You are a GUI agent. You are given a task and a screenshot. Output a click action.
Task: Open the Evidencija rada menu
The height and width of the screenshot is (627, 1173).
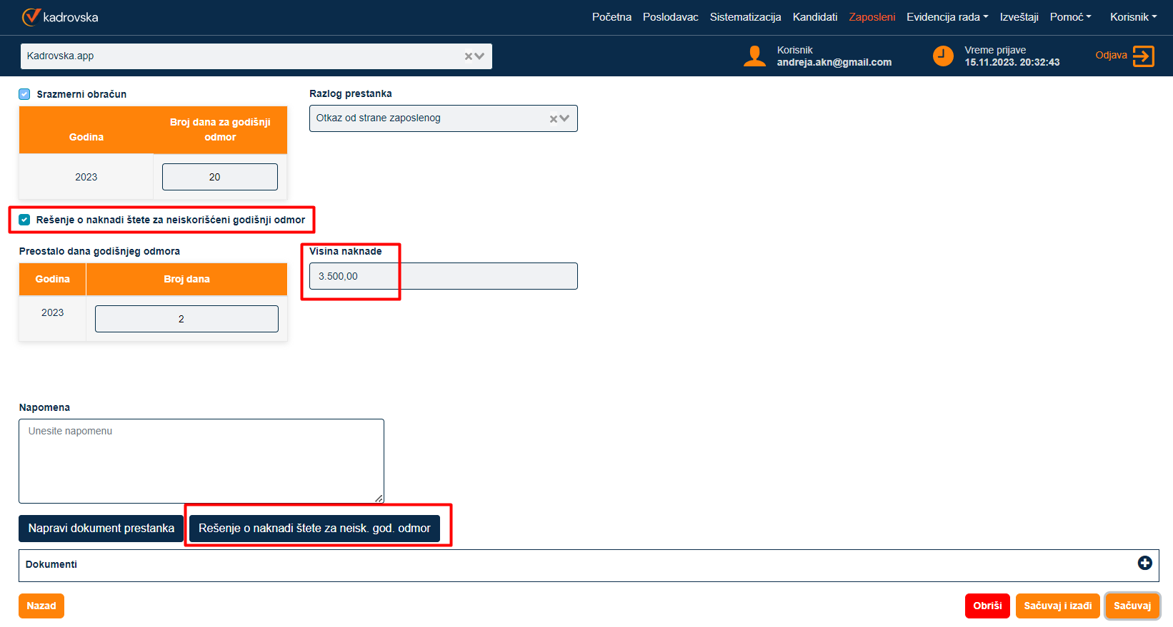(x=947, y=17)
